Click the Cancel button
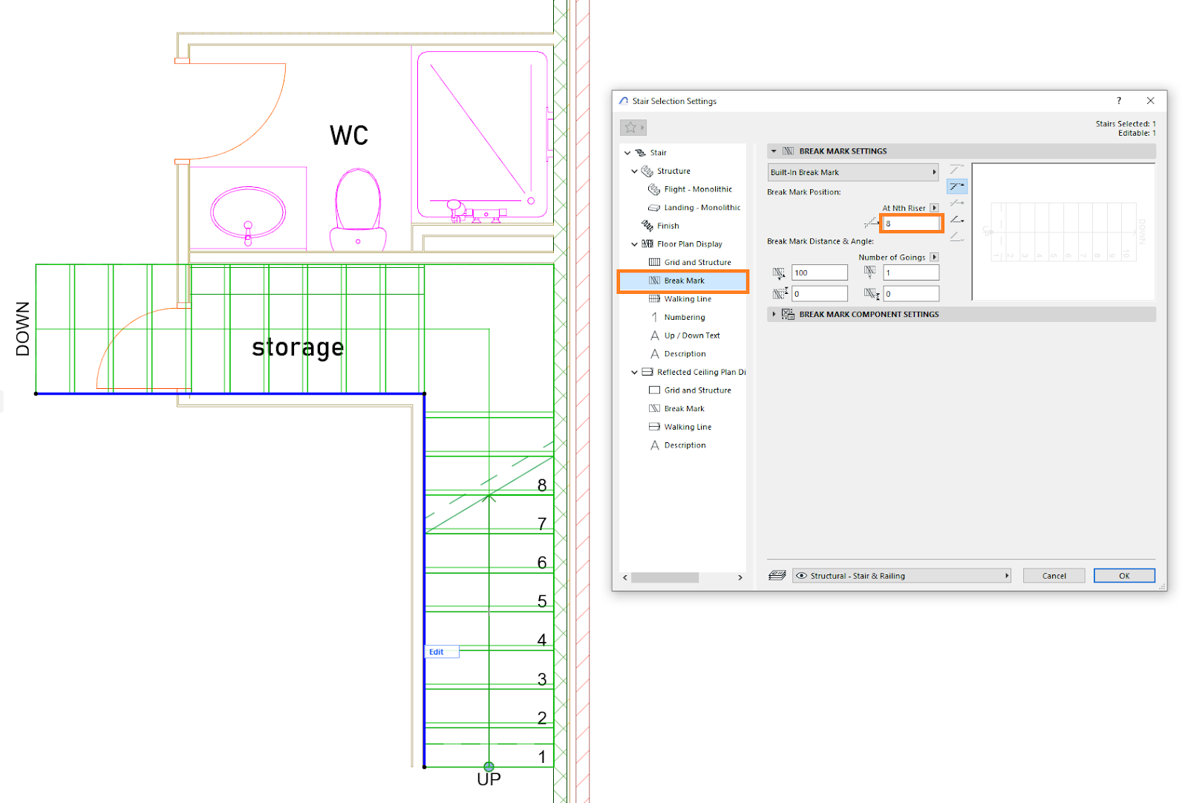1188x803 pixels. 1054,576
